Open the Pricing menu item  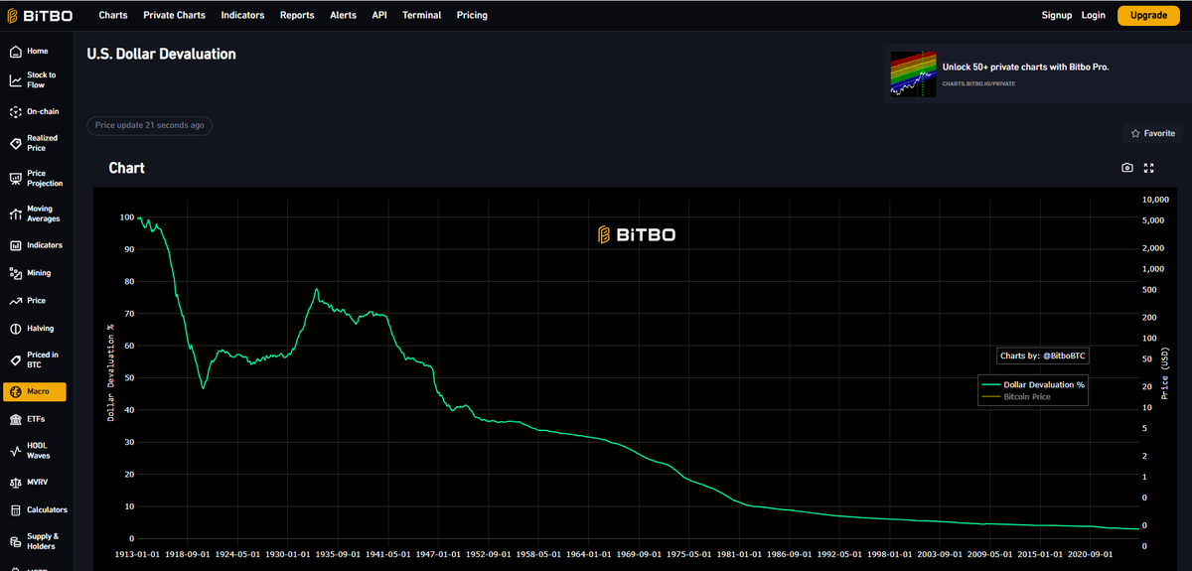coord(472,15)
